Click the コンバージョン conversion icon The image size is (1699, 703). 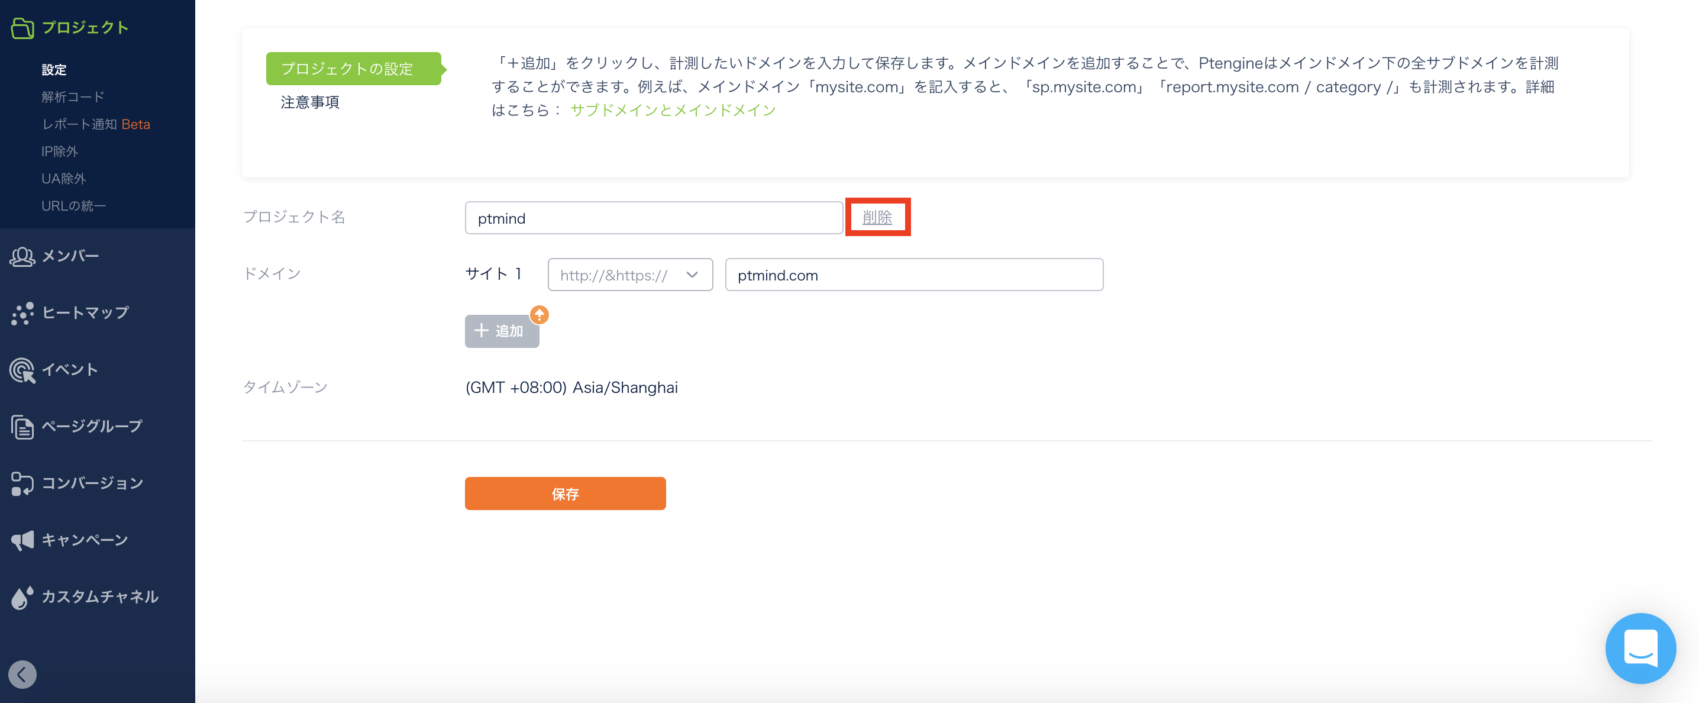22,483
